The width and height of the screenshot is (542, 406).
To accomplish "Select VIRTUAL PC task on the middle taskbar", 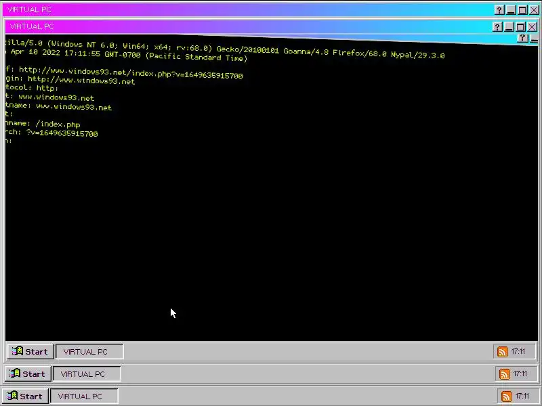I will coord(87,374).
